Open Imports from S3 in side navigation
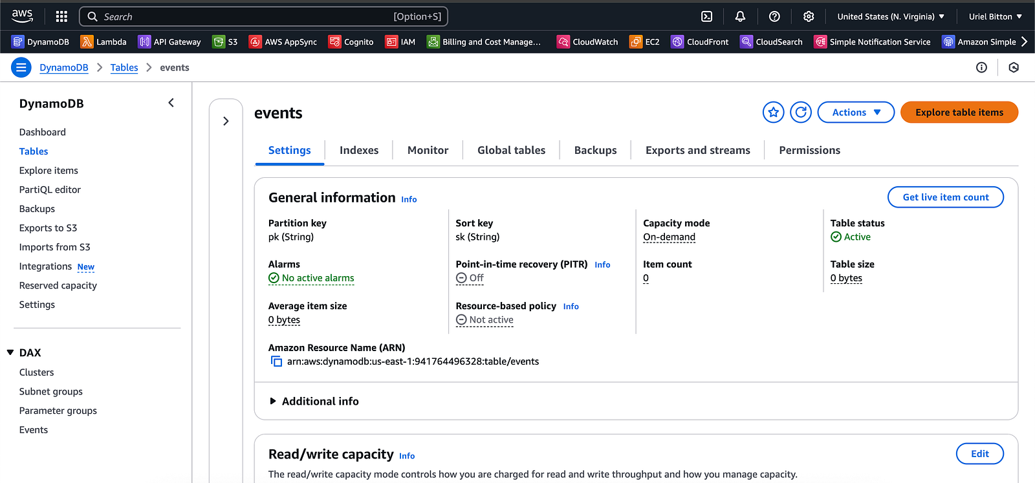Viewport: 1035px width, 483px height. click(x=55, y=247)
